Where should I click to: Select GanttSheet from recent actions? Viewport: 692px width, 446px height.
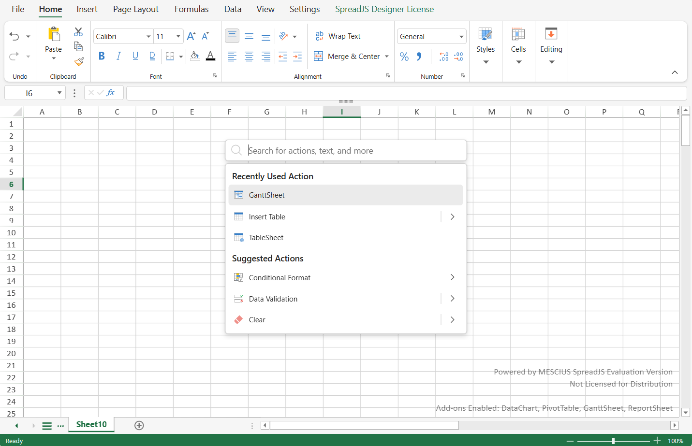(346, 195)
